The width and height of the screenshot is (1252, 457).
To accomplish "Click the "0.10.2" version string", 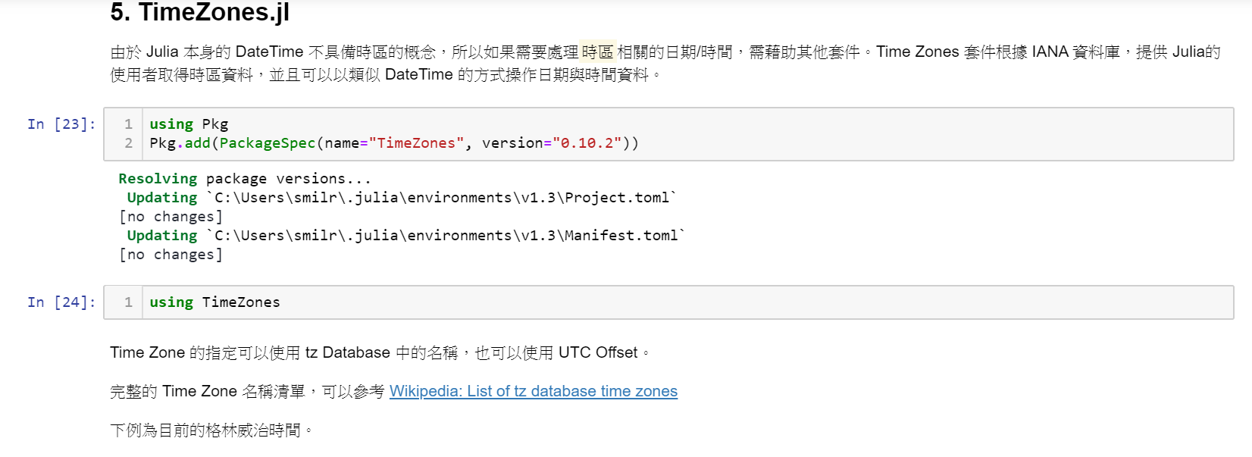I will 587,143.
